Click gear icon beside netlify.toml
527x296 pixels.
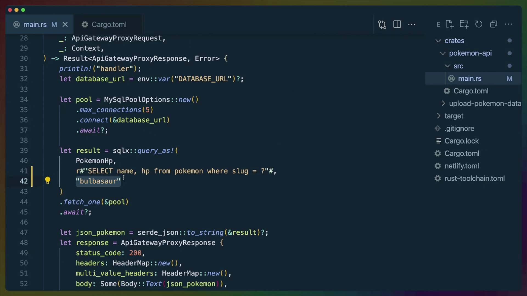[x=438, y=166]
